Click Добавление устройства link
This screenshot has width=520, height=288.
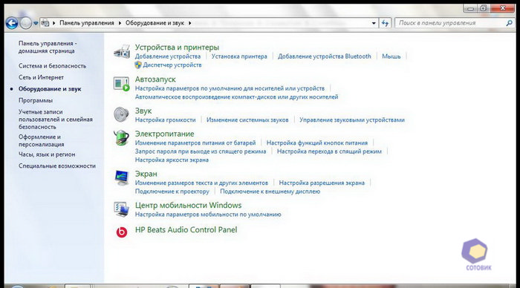pyautogui.click(x=168, y=56)
